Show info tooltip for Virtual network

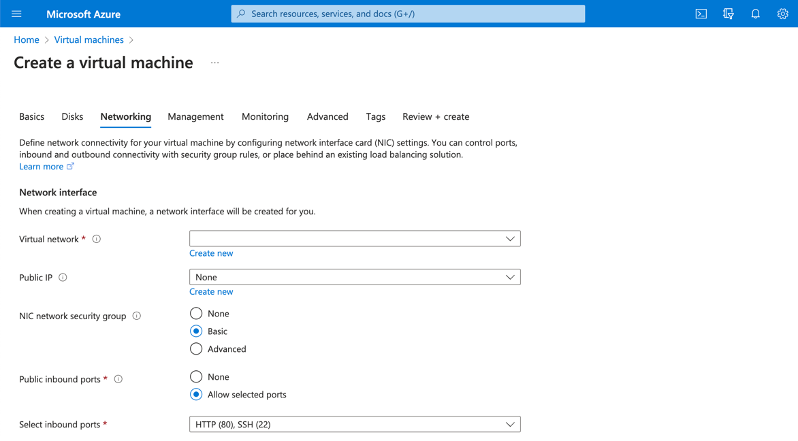[96, 239]
